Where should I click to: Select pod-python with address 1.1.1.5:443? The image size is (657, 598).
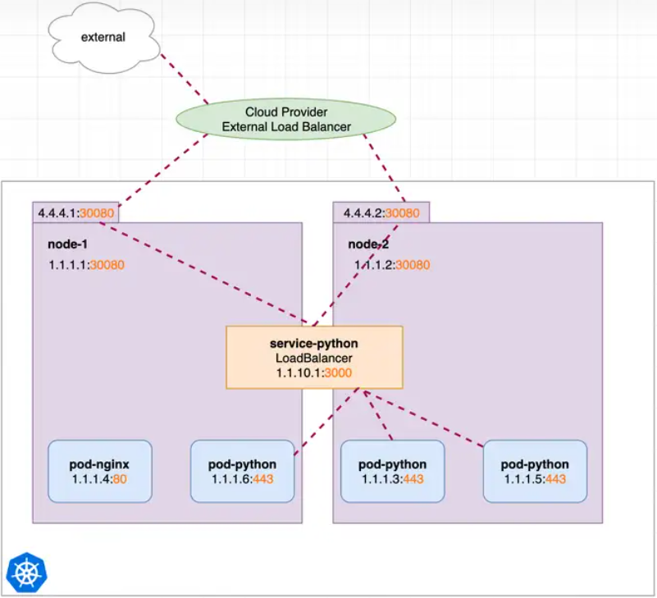(x=535, y=471)
